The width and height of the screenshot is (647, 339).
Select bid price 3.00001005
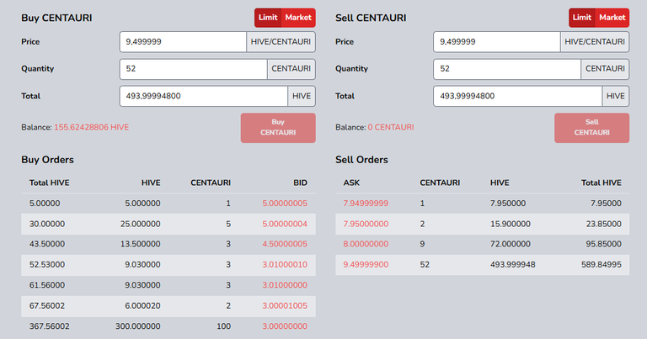[x=285, y=305]
